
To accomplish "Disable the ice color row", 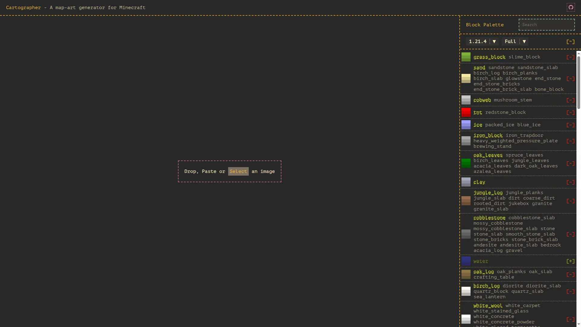I will point(570,125).
